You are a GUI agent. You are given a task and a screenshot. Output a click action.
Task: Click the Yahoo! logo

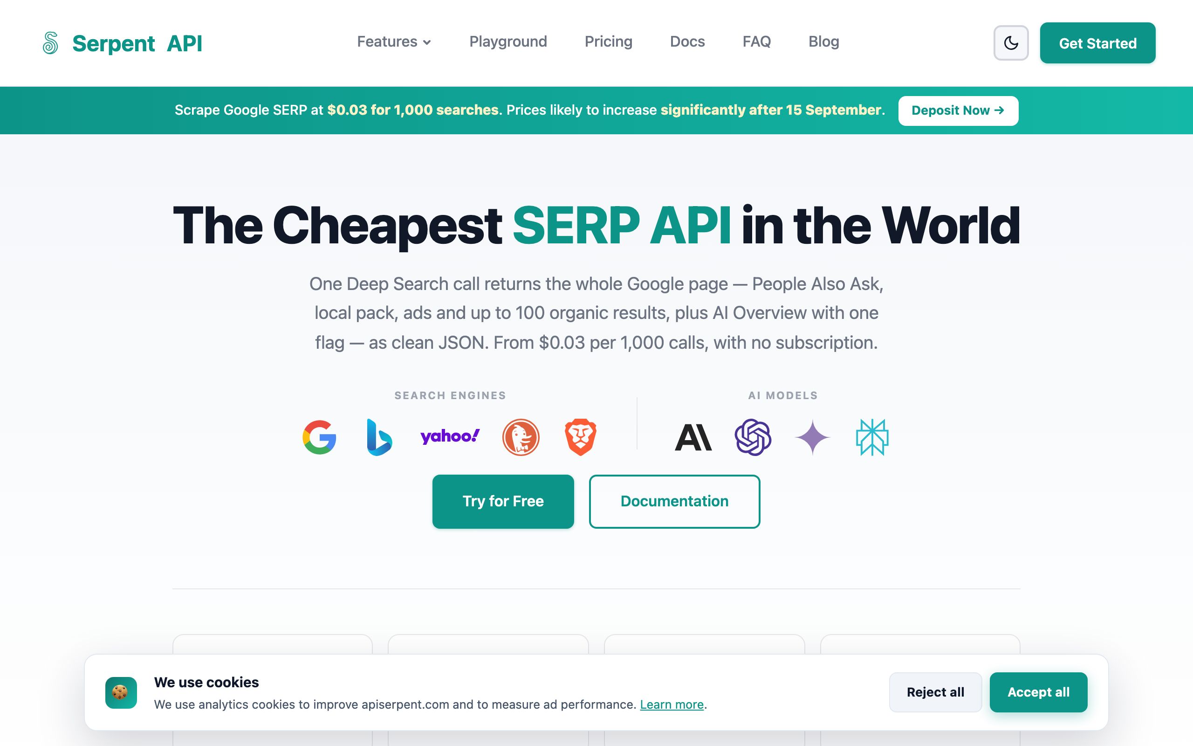point(450,436)
